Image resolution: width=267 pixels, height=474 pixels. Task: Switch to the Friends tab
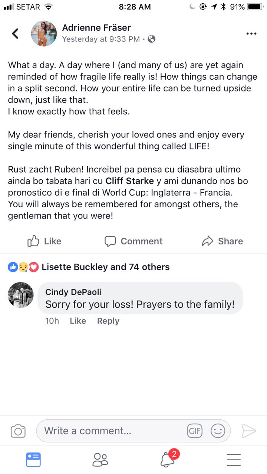click(100, 460)
